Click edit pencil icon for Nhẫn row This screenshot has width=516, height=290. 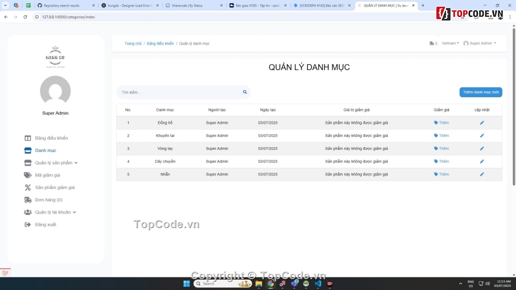tap(482, 174)
